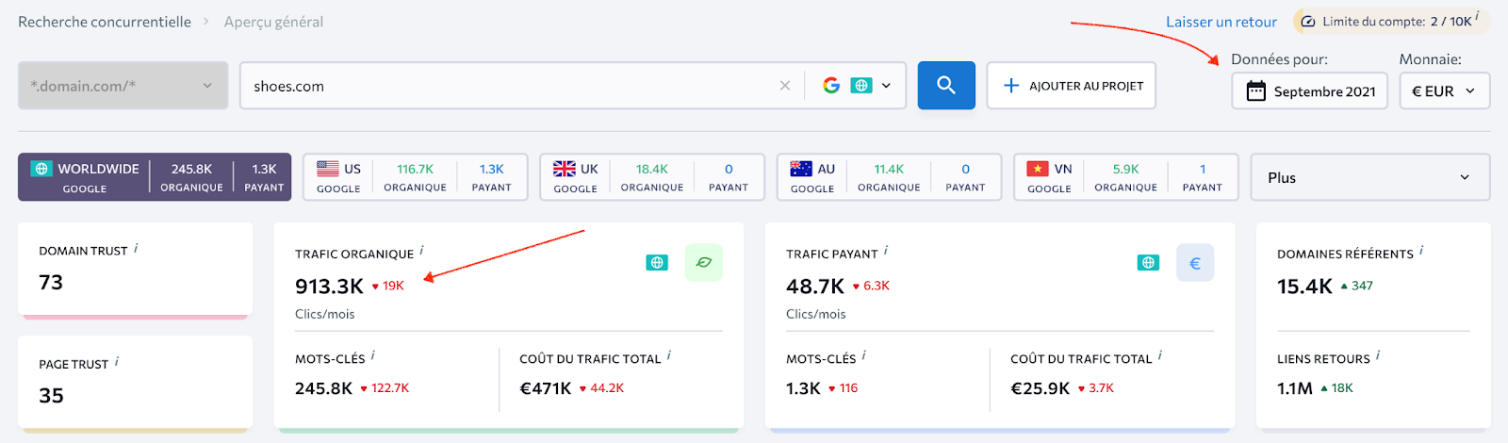Click the Page Trust score 35
1508x443 pixels.
(x=51, y=395)
